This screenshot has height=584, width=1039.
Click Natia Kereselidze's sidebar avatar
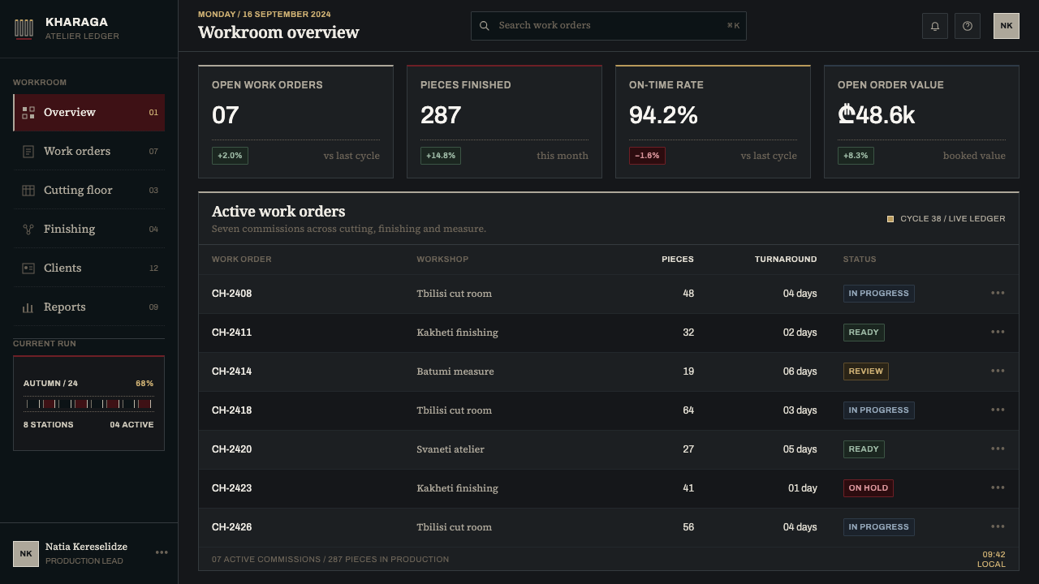click(x=26, y=553)
